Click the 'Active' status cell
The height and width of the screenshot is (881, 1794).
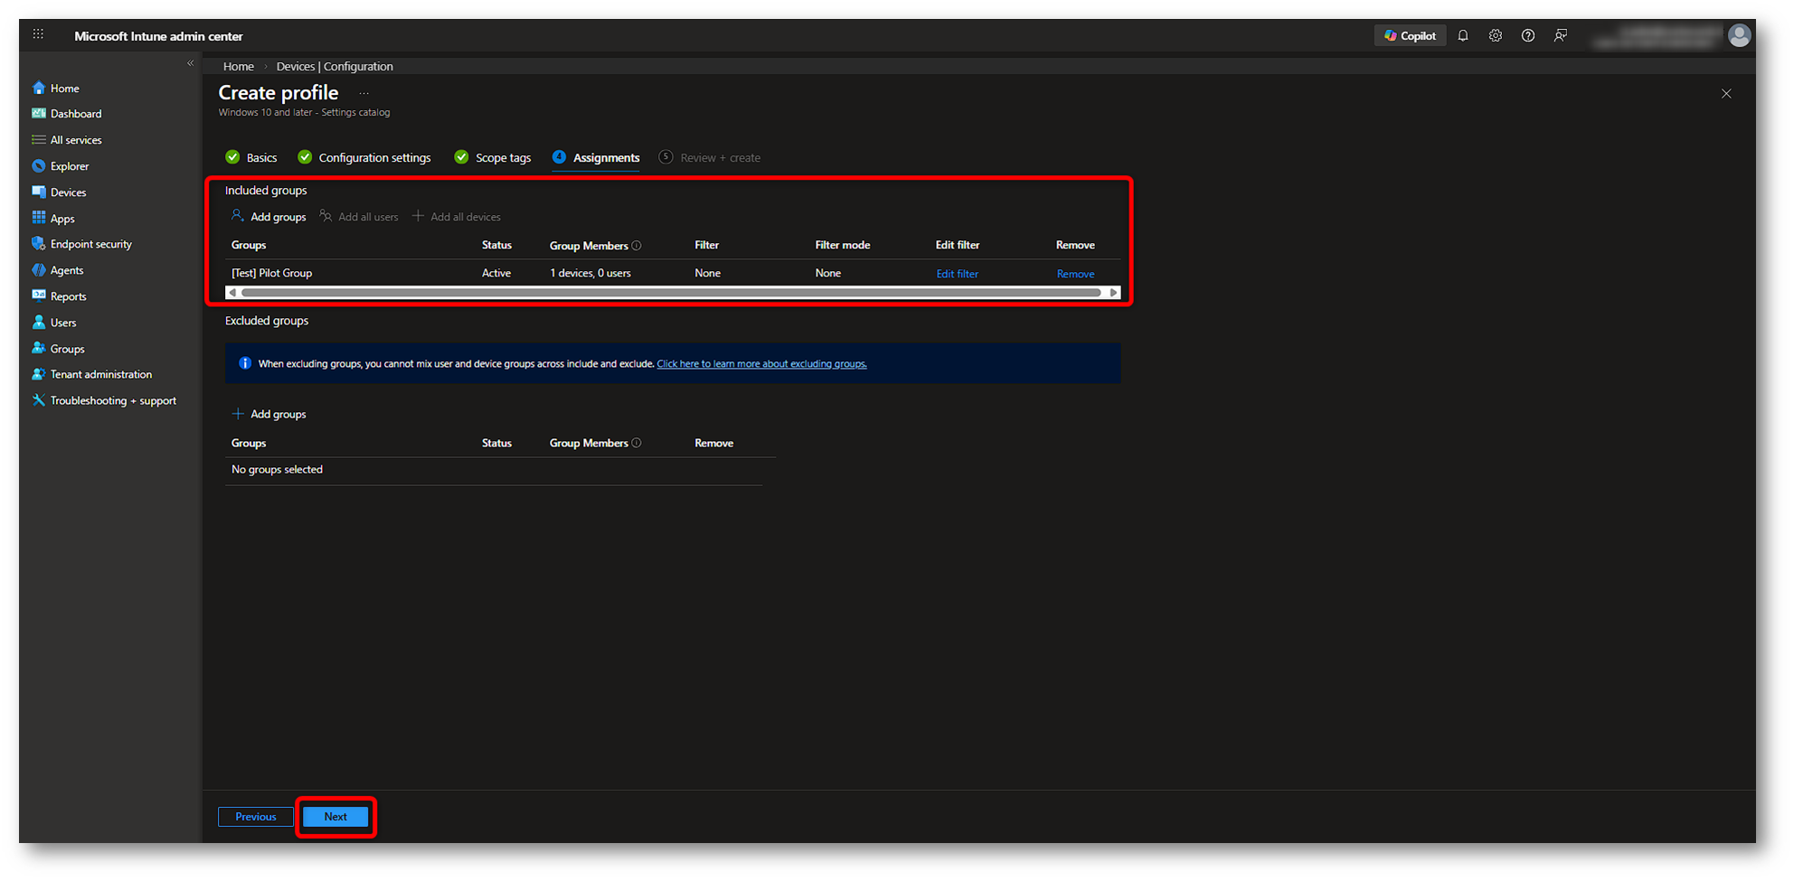(x=496, y=273)
